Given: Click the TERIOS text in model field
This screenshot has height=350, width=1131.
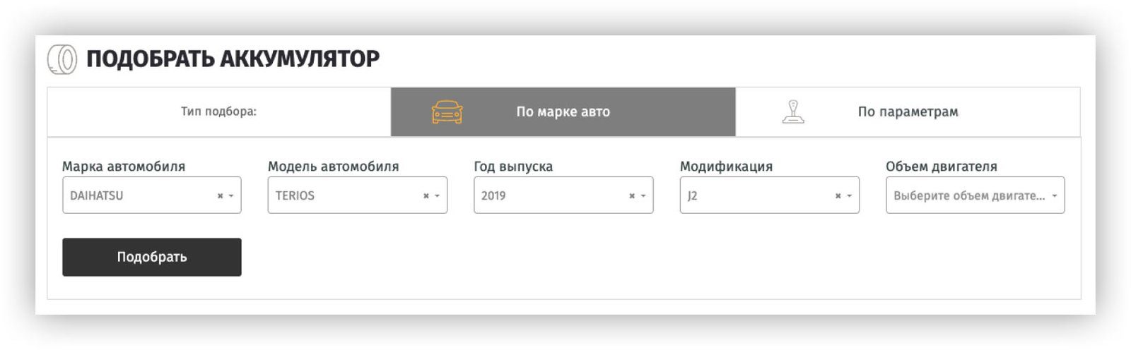Looking at the screenshot, I should (x=295, y=196).
